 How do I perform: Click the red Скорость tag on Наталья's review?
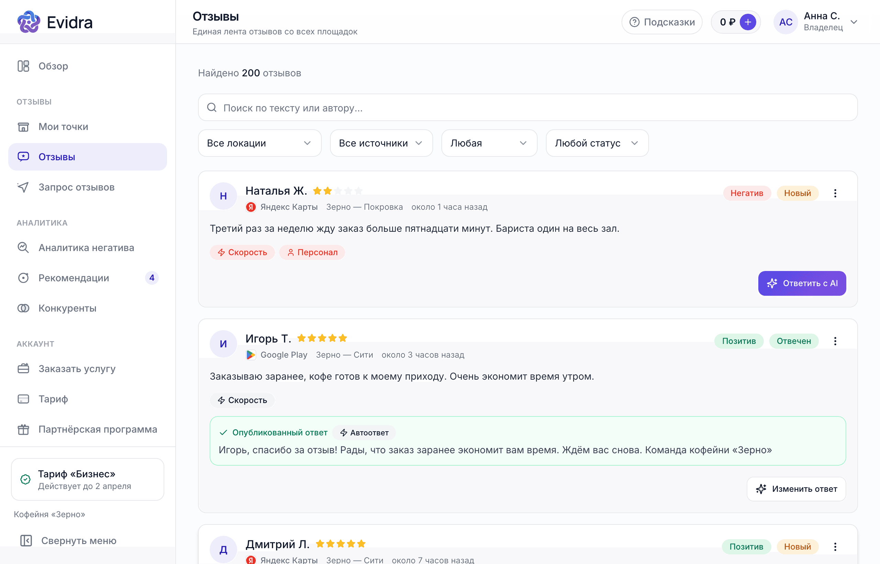click(242, 252)
